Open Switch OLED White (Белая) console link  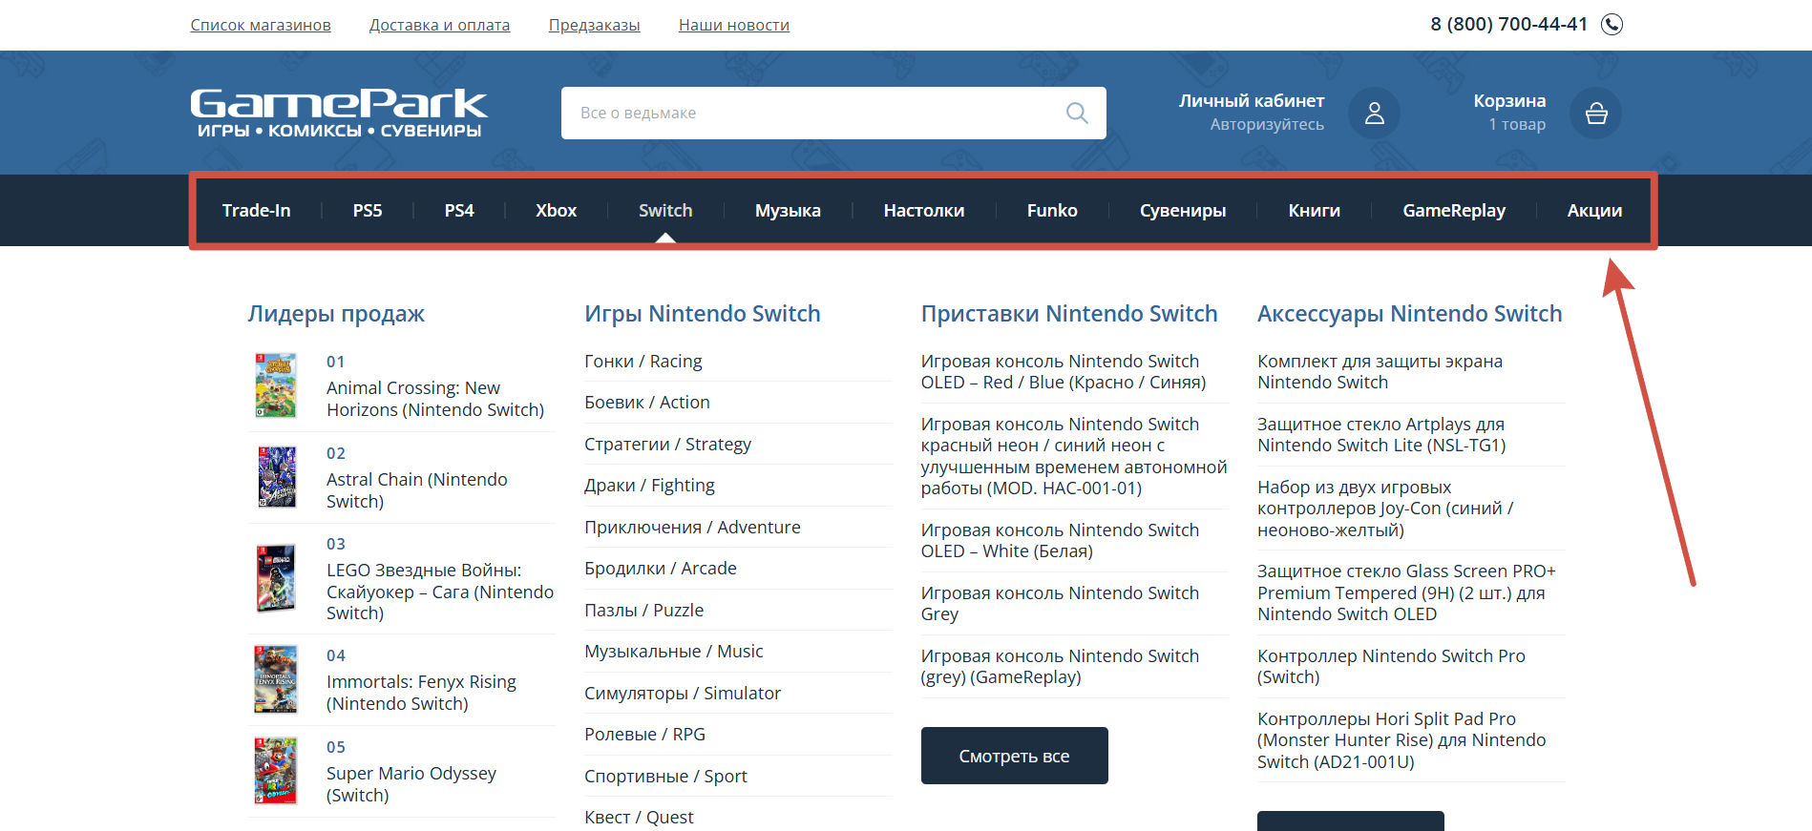1060,540
